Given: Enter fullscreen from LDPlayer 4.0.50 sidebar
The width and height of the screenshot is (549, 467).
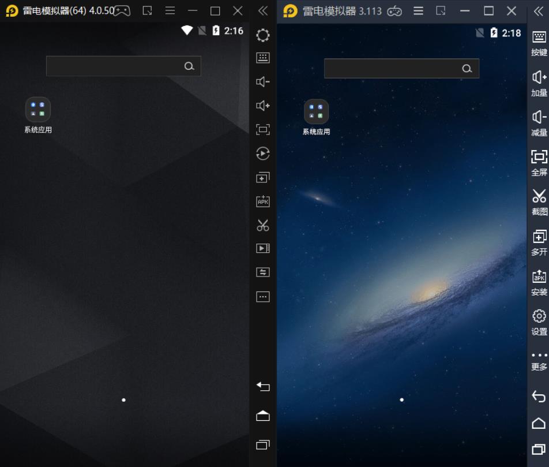Looking at the screenshot, I should point(262,129).
